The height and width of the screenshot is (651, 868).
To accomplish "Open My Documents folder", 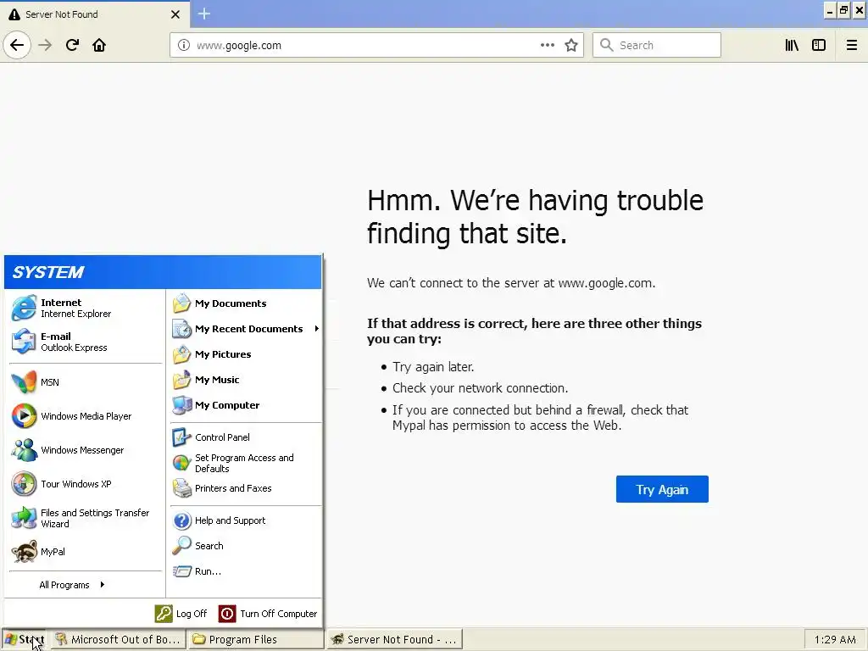I will [245, 303].
